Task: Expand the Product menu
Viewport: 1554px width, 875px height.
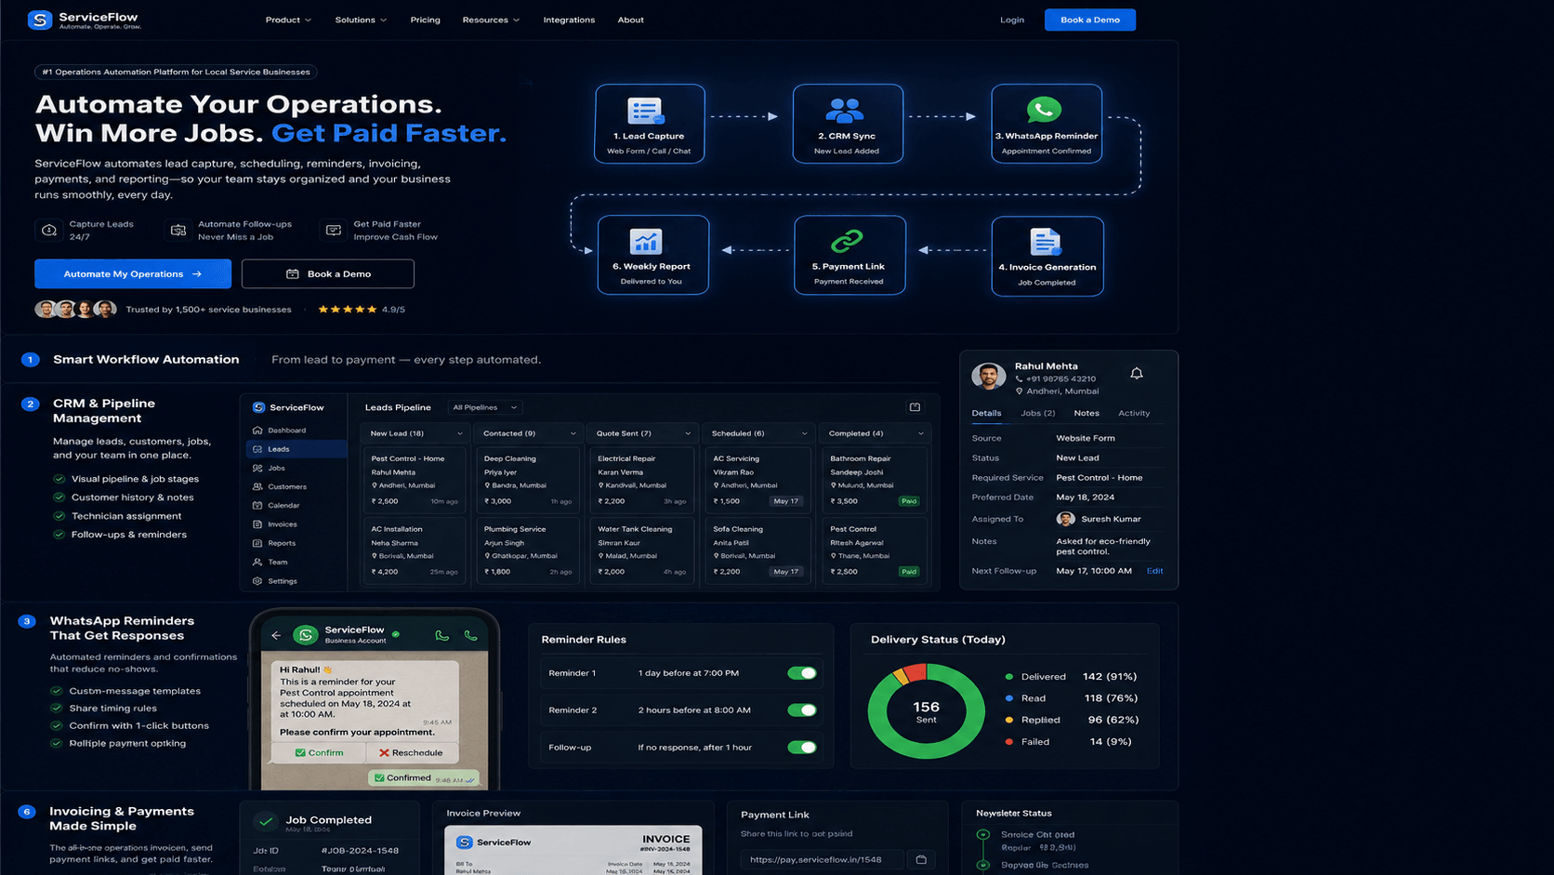Action: coord(288,20)
